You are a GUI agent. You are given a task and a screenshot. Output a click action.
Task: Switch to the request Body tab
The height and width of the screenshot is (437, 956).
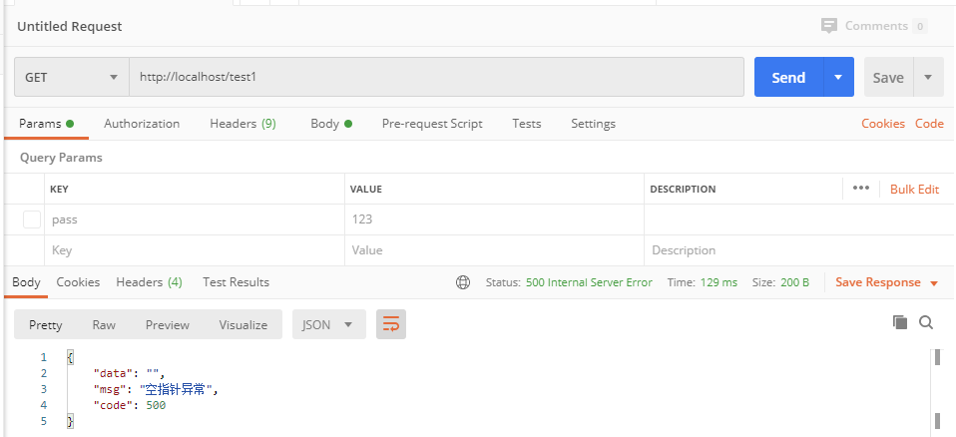331,124
